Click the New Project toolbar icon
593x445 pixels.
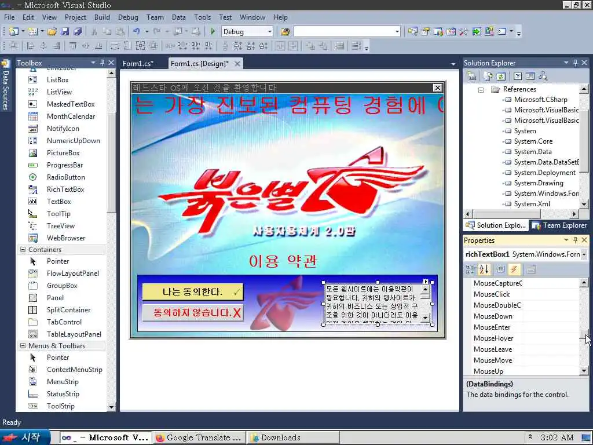pos(14,32)
